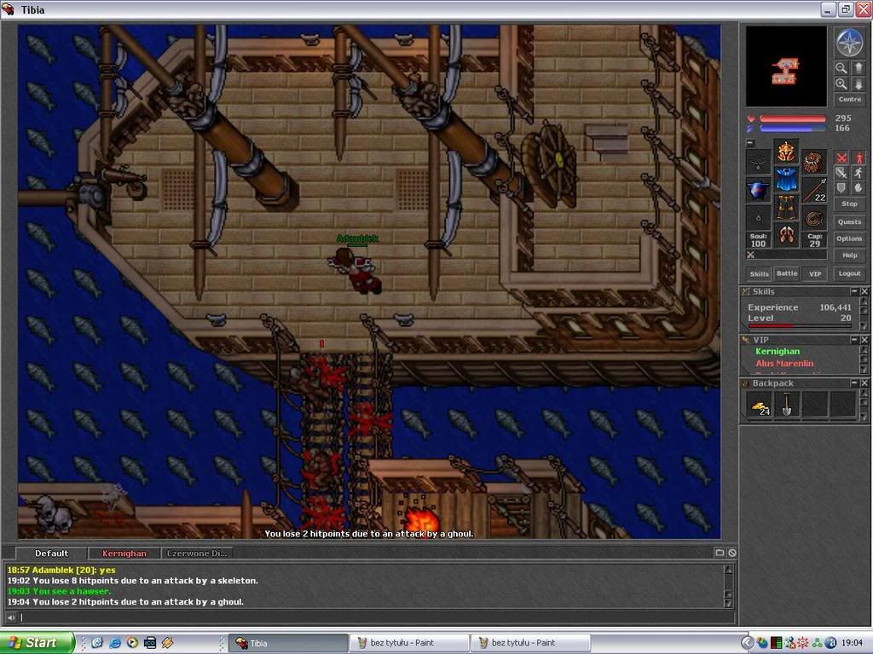
Task: Select the helmet in the head slot
Action: (x=786, y=152)
